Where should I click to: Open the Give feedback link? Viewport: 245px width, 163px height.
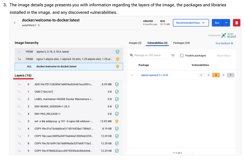(x=223, y=43)
